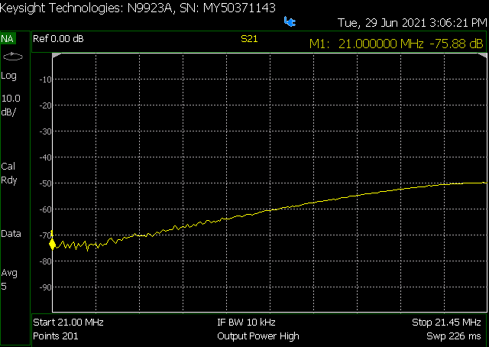Click Start 21.00 MHz frequency field
489x347 pixels.
point(68,322)
